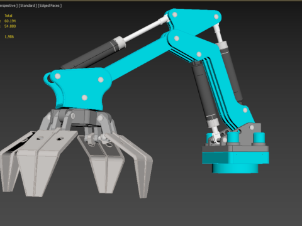Click the '54,880' statistics value
302x226 pixels.
pyautogui.click(x=10, y=26)
